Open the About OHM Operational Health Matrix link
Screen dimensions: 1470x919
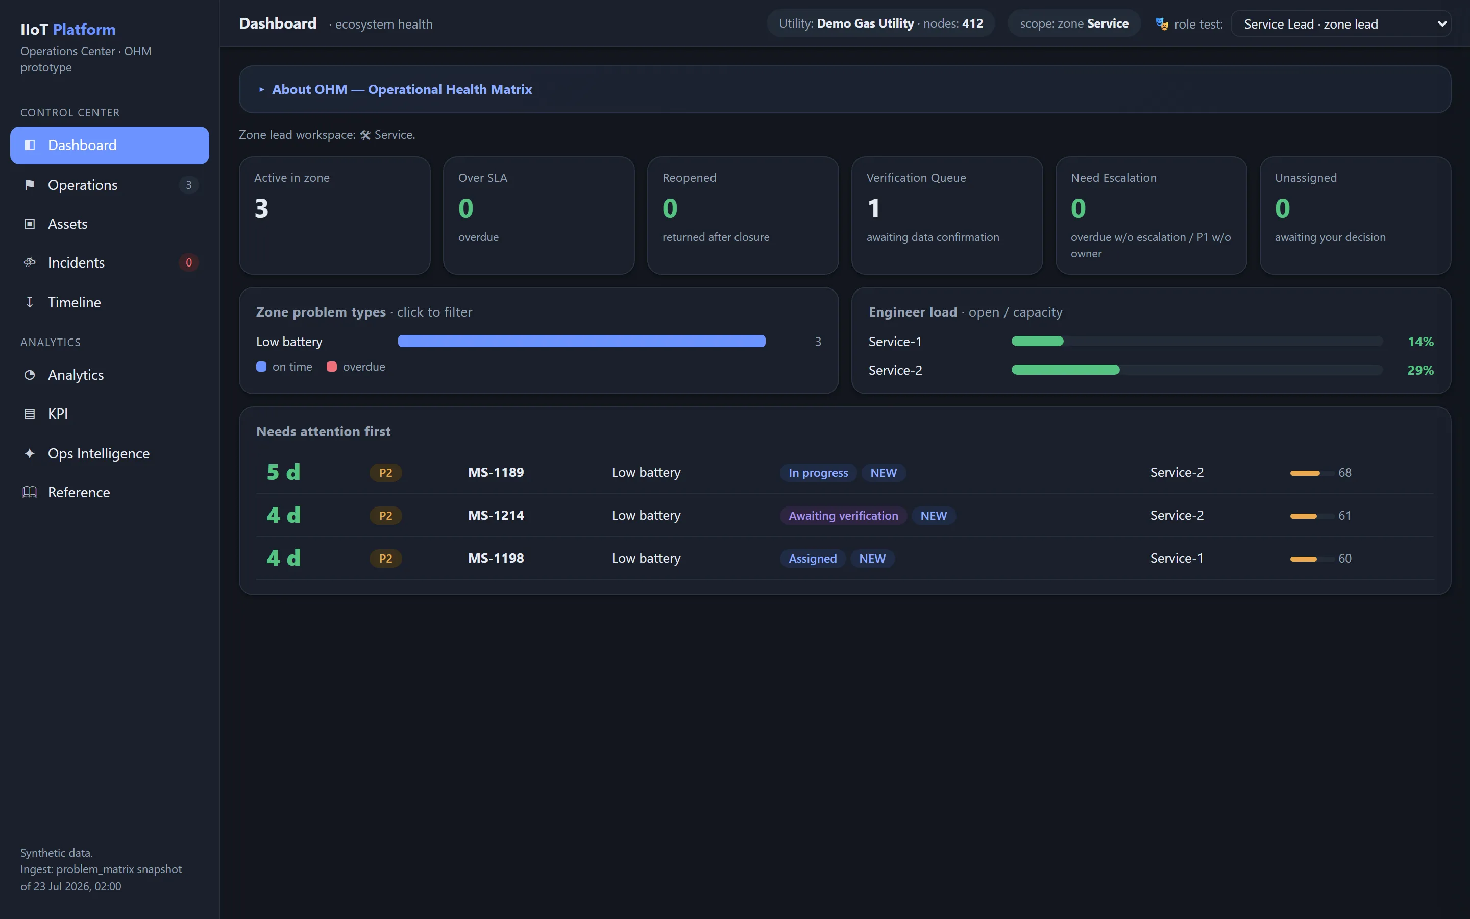(x=402, y=89)
